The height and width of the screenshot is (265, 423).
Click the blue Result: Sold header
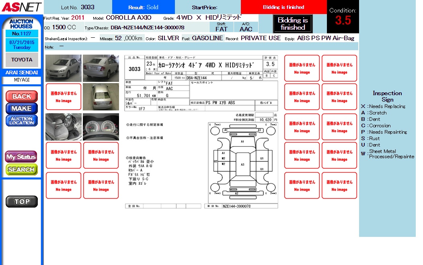144,7
